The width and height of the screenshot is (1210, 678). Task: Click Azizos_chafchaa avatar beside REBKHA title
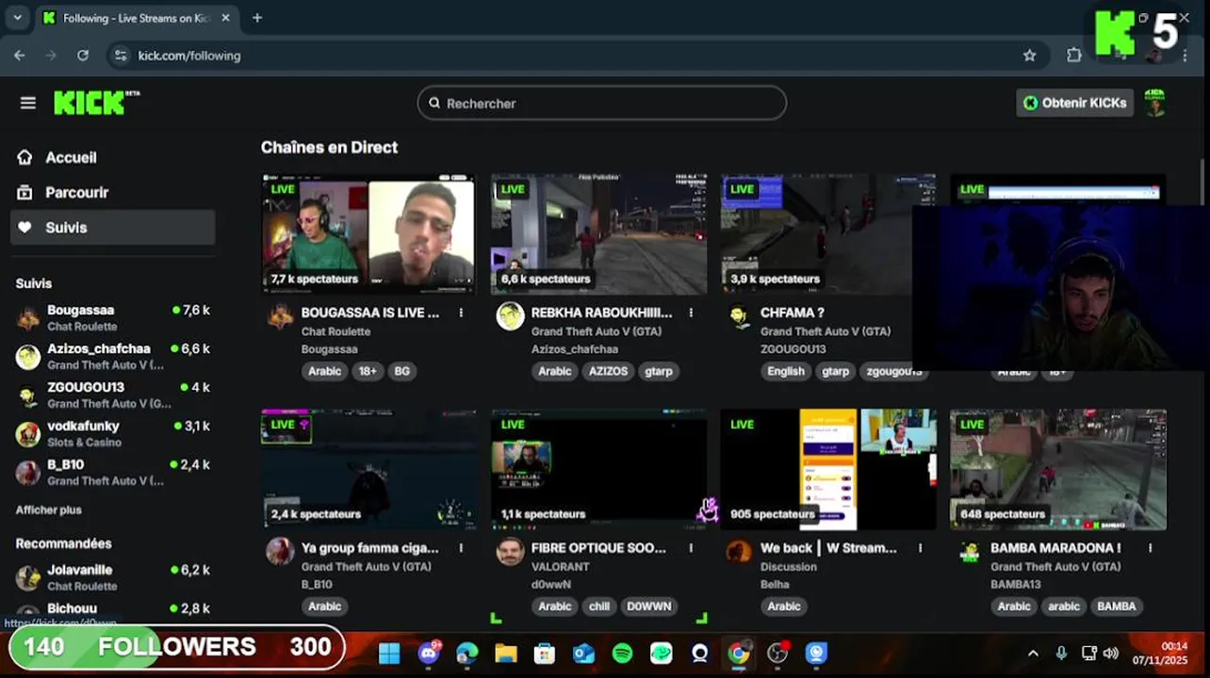[x=510, y=316]
